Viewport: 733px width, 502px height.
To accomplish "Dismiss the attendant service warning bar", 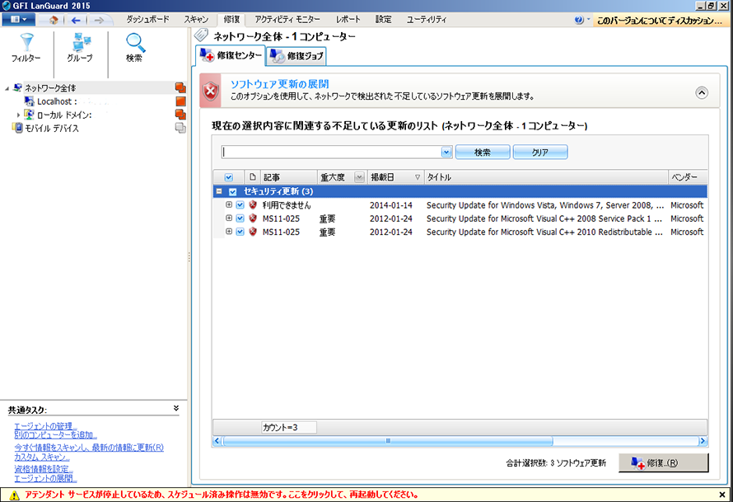I will (x=722, y=495).
